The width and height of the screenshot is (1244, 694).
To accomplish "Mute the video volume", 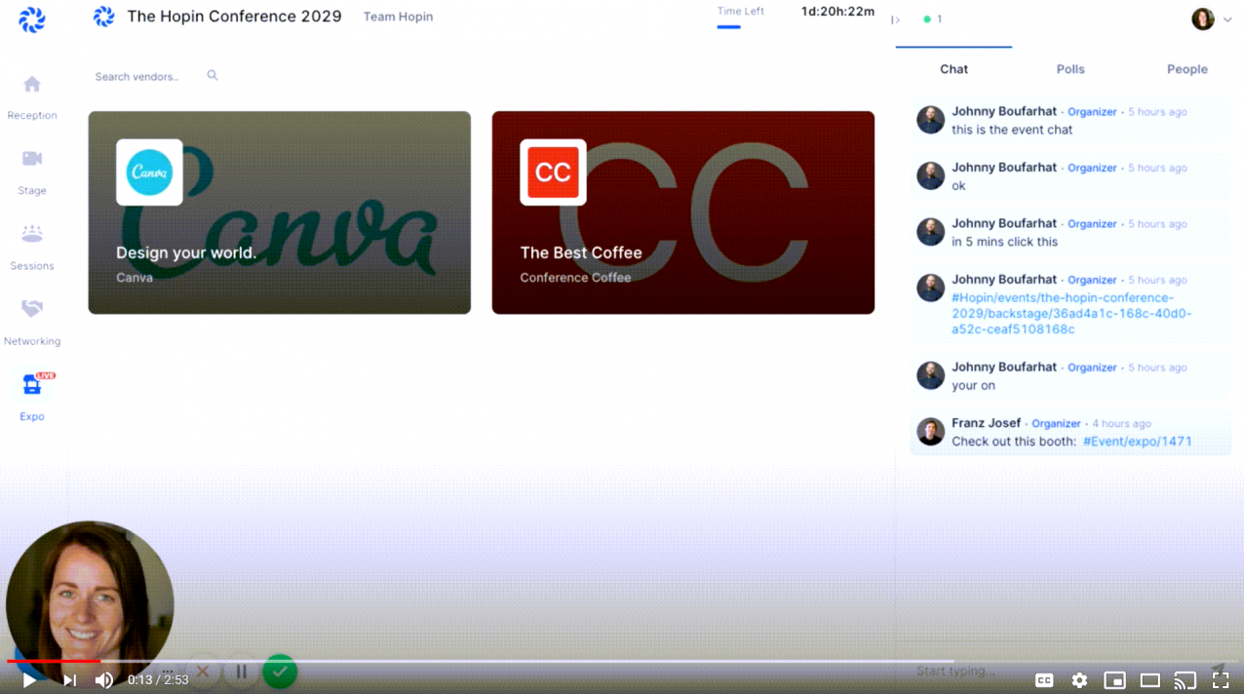I will tap(104, 680).
